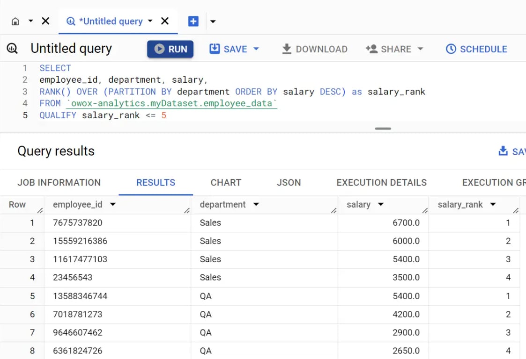526x359 pixels.
Task: Expand the dropdown next to plus icon
Action: click(213, 22)
